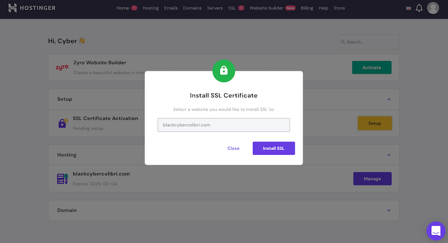This screenshot has height=243, width=448.
Task: Open the live chat bubble
Action: point(436,231)
